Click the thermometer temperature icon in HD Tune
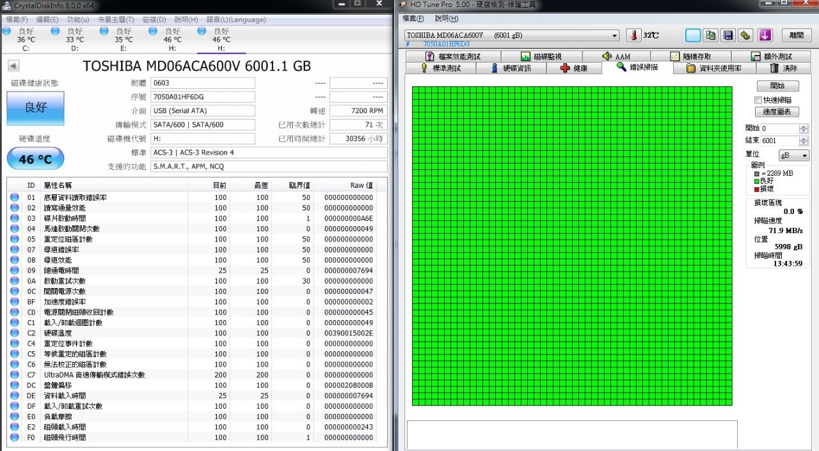The width and height of the screenshot is (819, 451). [633, 35]
